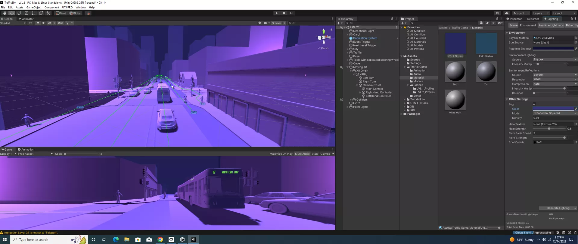Lock the Hierarchy panel
Viewport: 578px width, 244px height.
392,19
